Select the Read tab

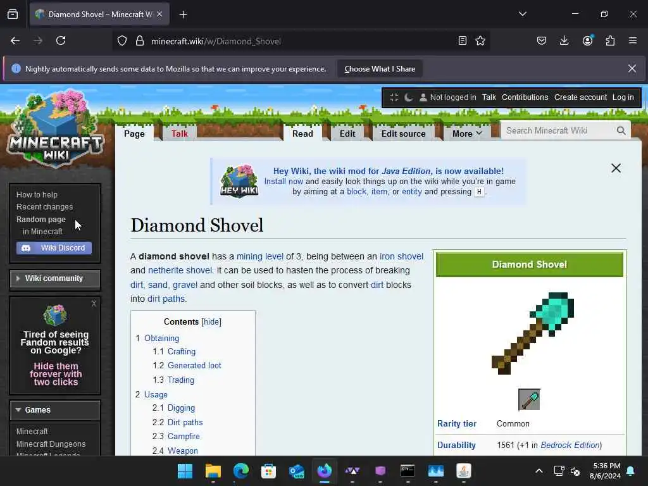pos(302,134)
